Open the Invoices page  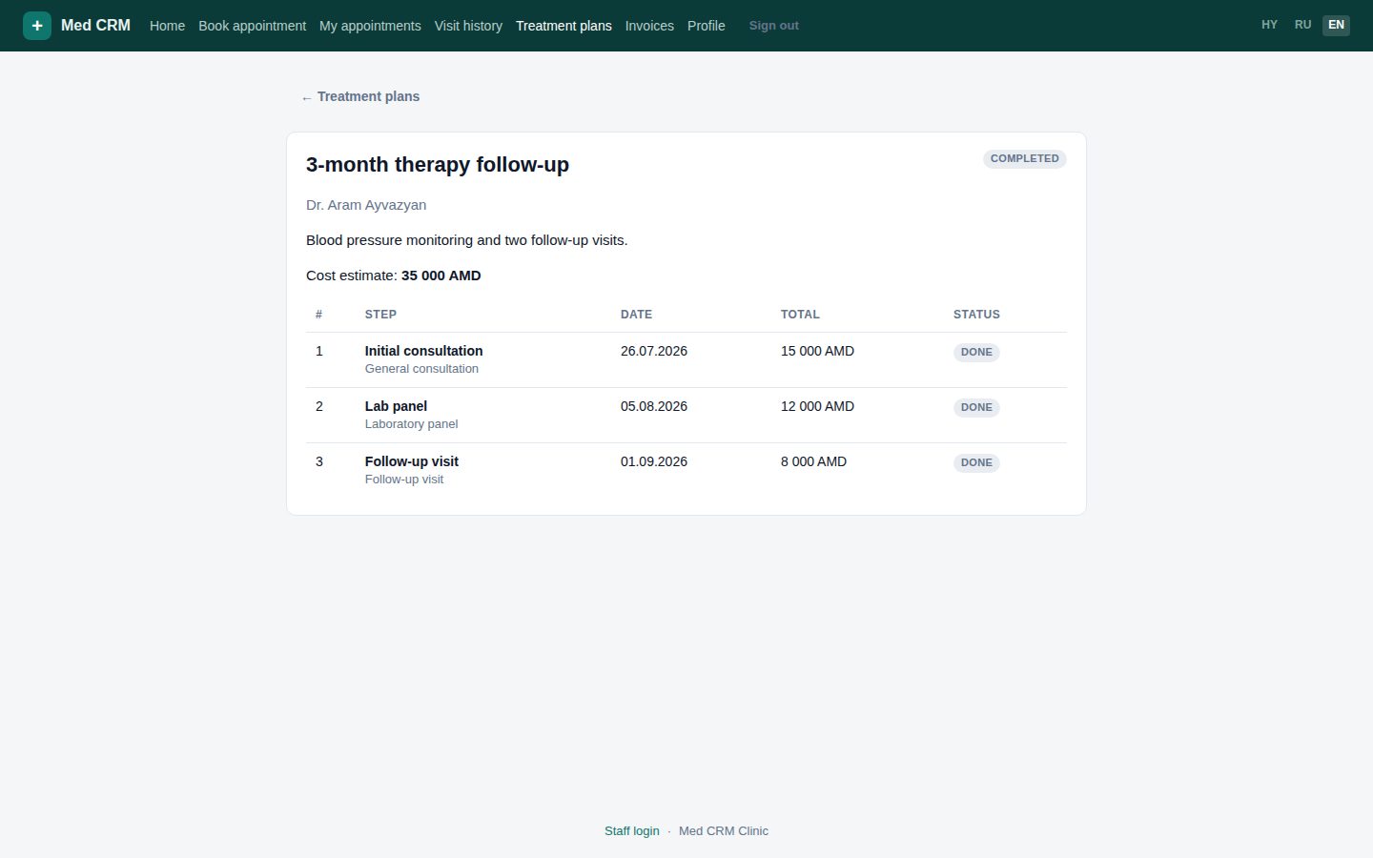[x=649, y=26]
